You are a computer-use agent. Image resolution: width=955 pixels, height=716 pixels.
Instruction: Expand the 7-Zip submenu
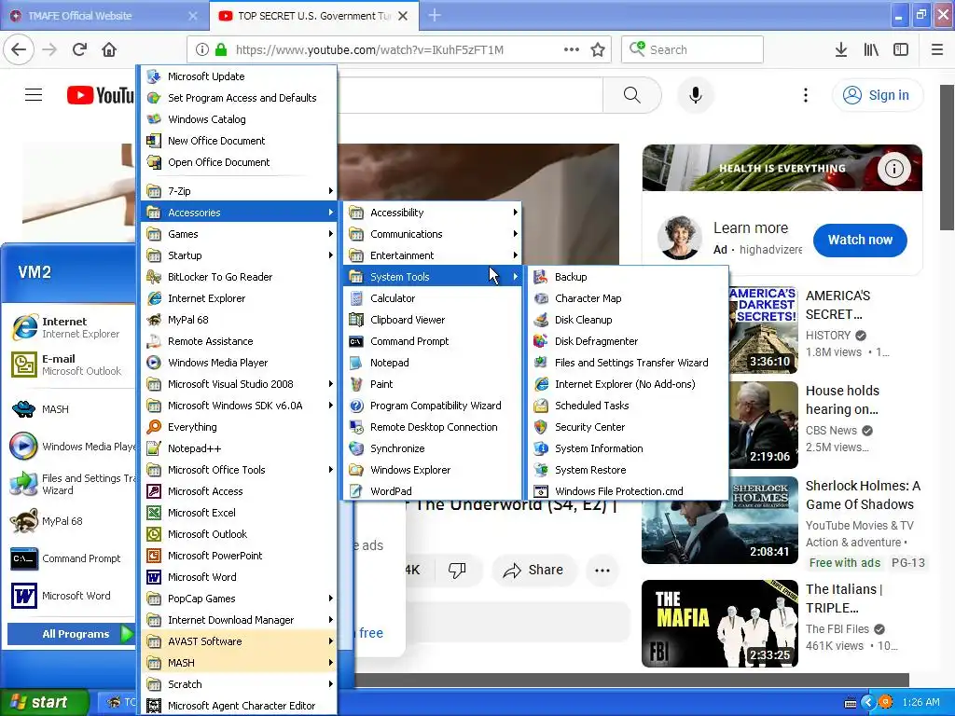239,190
